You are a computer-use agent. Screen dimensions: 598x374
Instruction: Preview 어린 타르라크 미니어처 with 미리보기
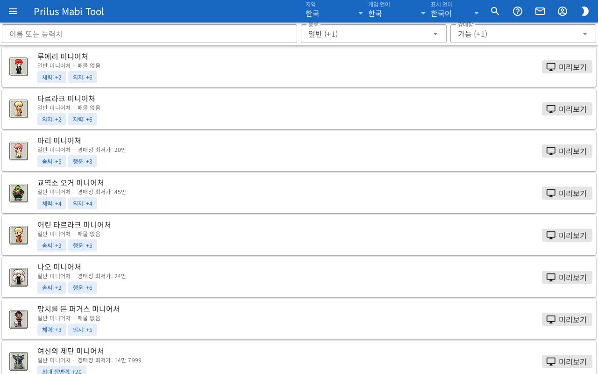(567, 235)
